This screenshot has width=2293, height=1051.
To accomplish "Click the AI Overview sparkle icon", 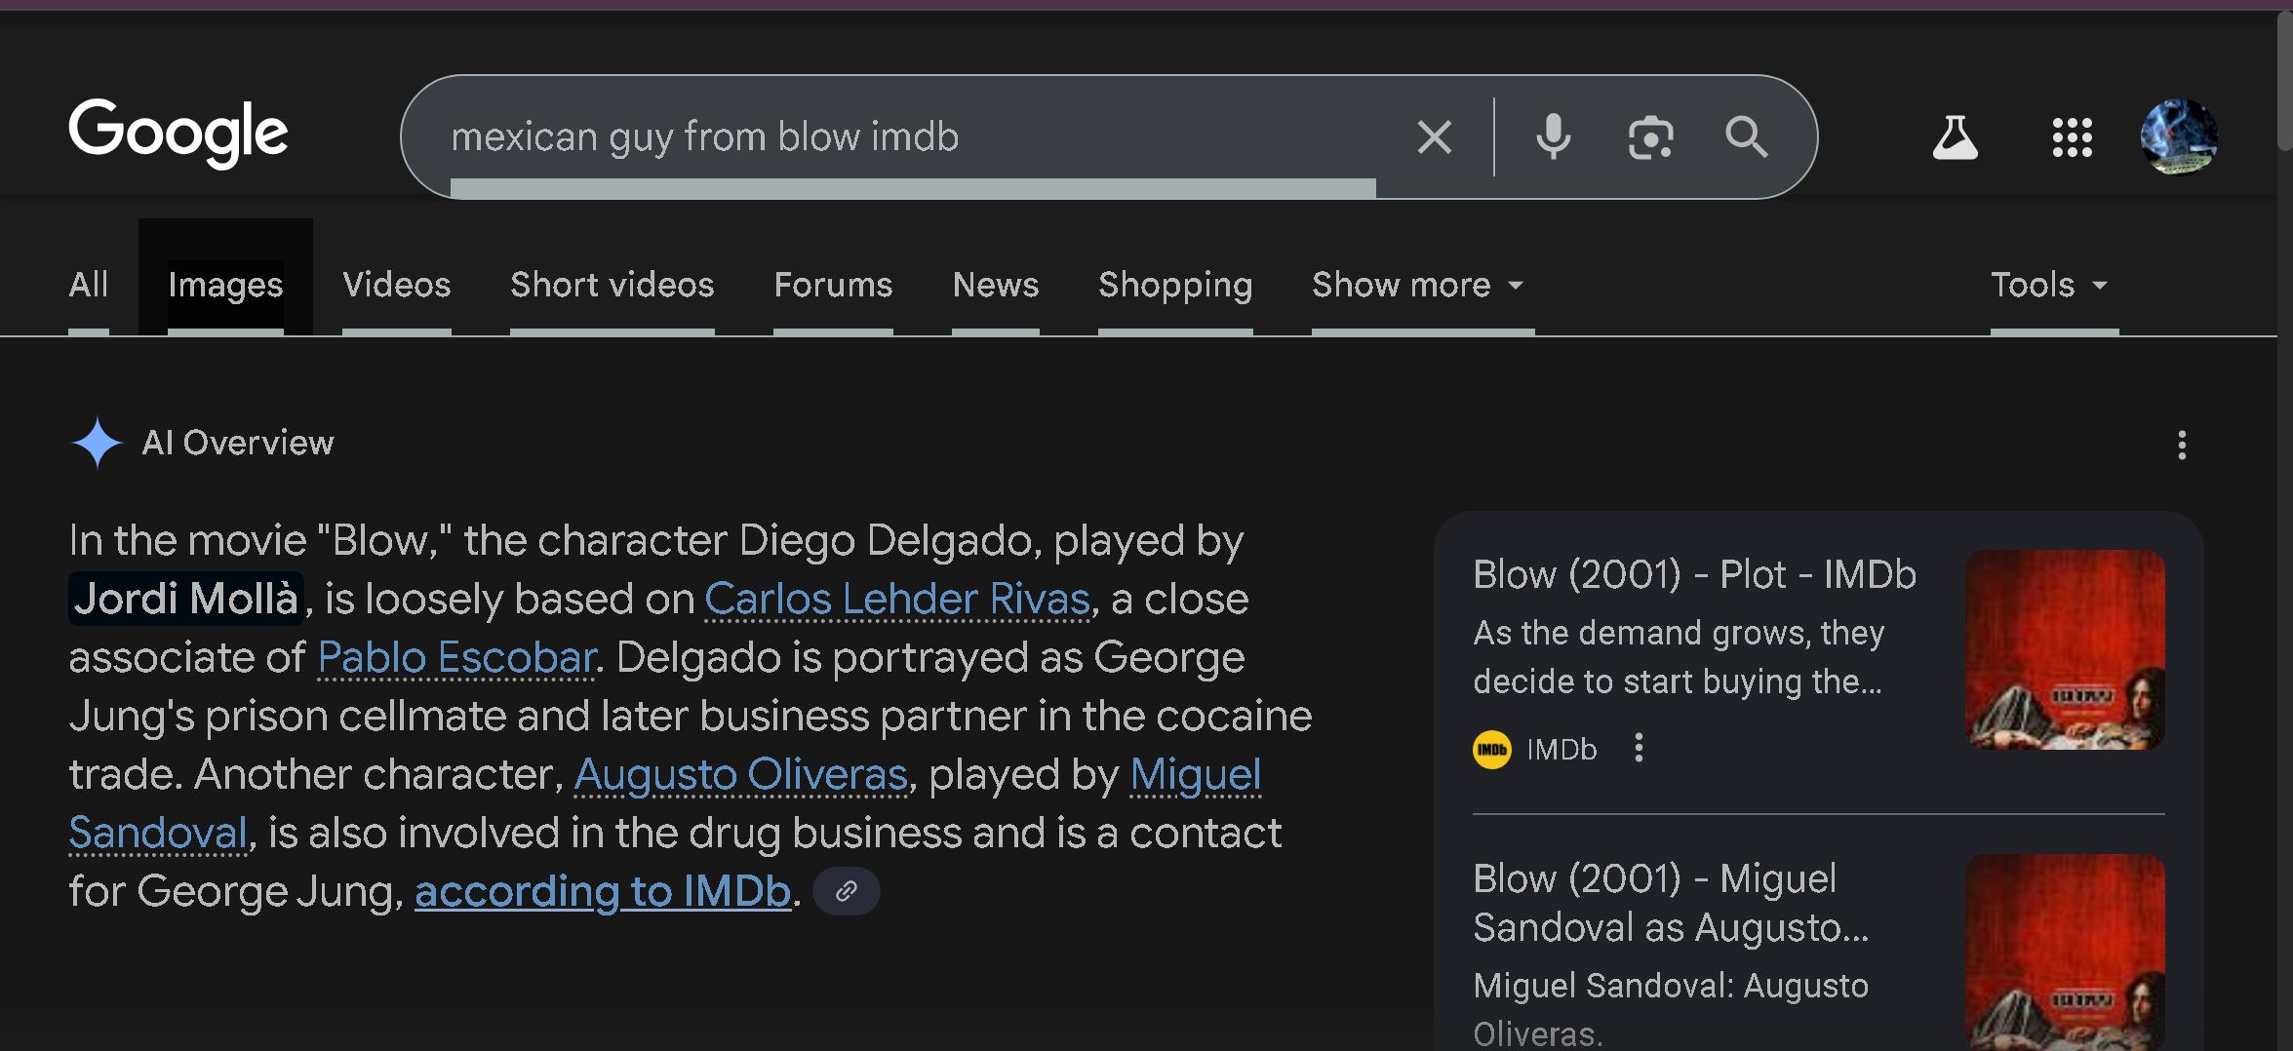I will [97, 443].
